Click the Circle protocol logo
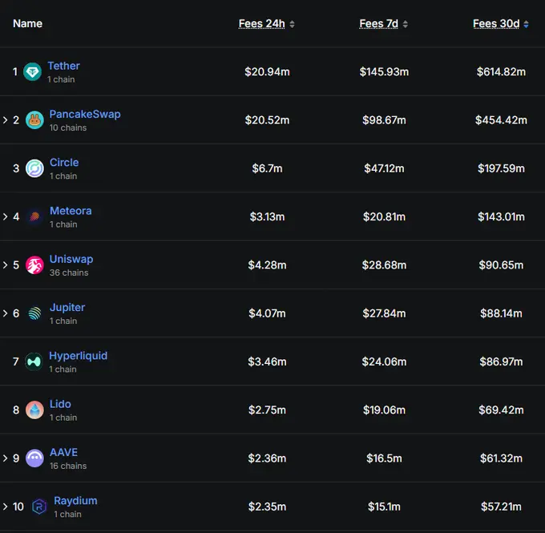Viewport: 545px width, 533px height. coord(34,168)
